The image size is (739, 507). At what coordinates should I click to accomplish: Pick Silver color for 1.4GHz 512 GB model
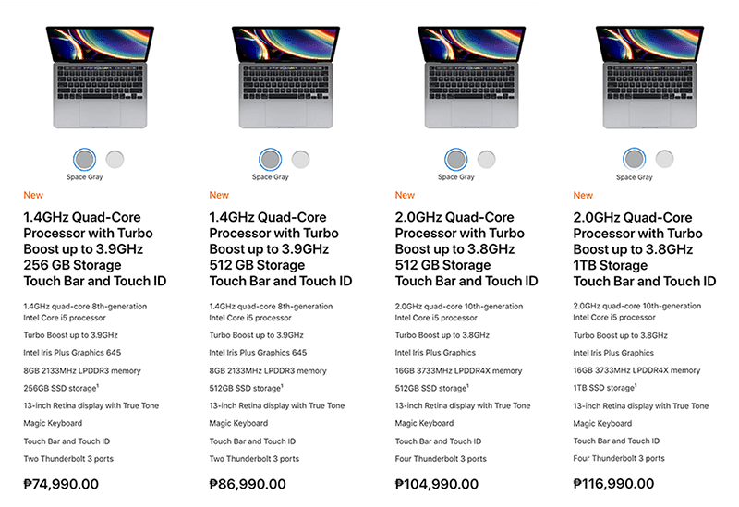pos(300,159)
